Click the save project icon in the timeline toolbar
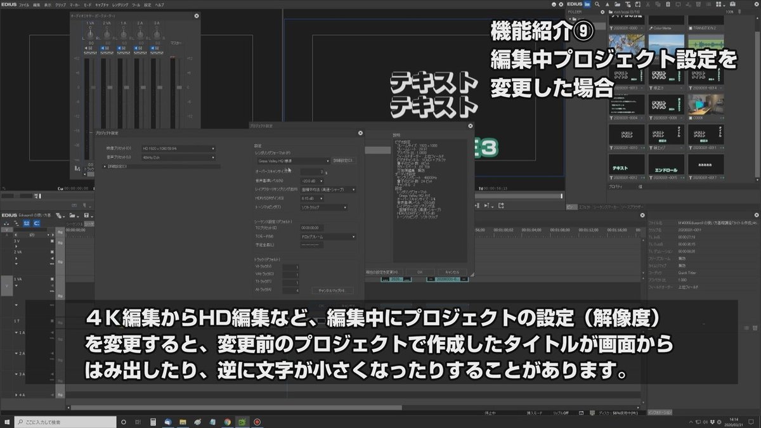Viewport: 761px width, 428px height. [87, 215]
